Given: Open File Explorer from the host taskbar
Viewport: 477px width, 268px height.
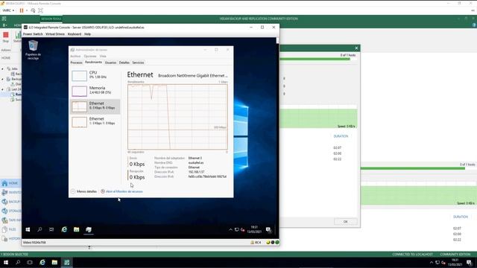Looking at the screenshot, I should tap(54, 263).
